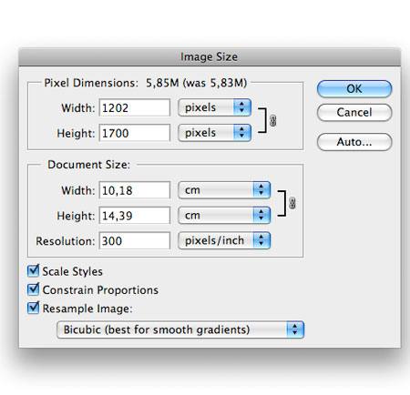Click the Cancel button

coord(354,113)
